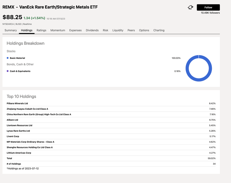Click the blue Basic Material legend dot

point(8,58)
